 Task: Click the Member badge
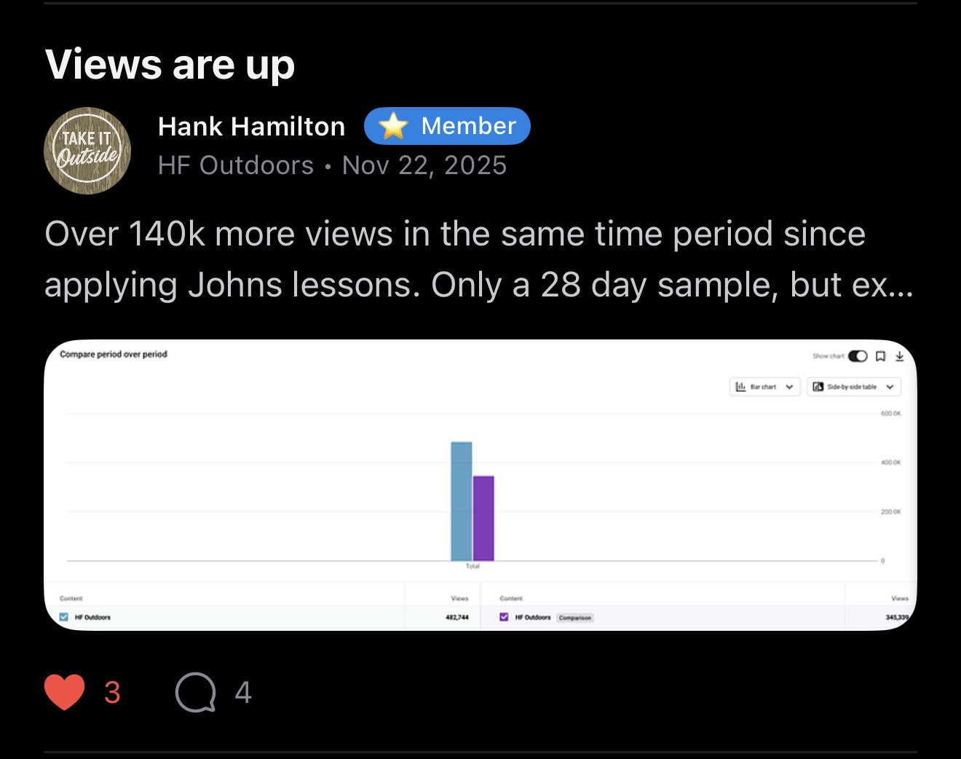pos(447,126)
